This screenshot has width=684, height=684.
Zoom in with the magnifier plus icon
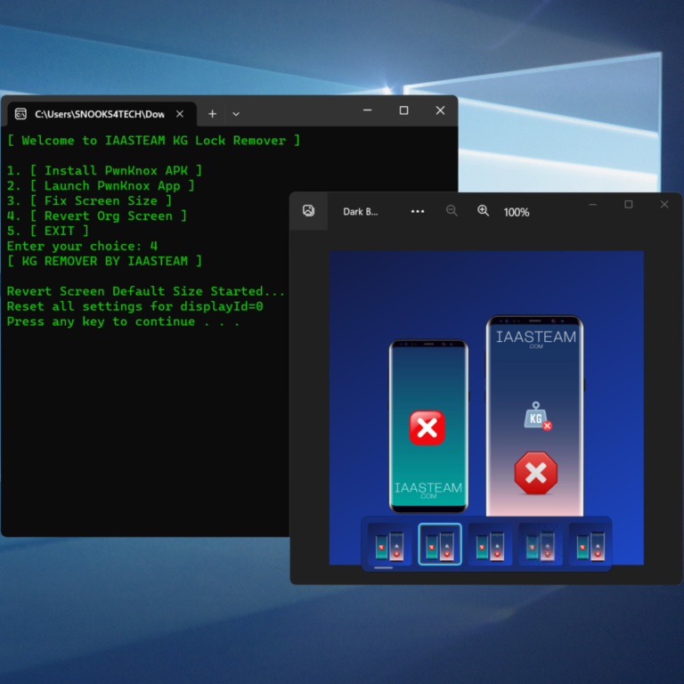(x=483, y=211)
